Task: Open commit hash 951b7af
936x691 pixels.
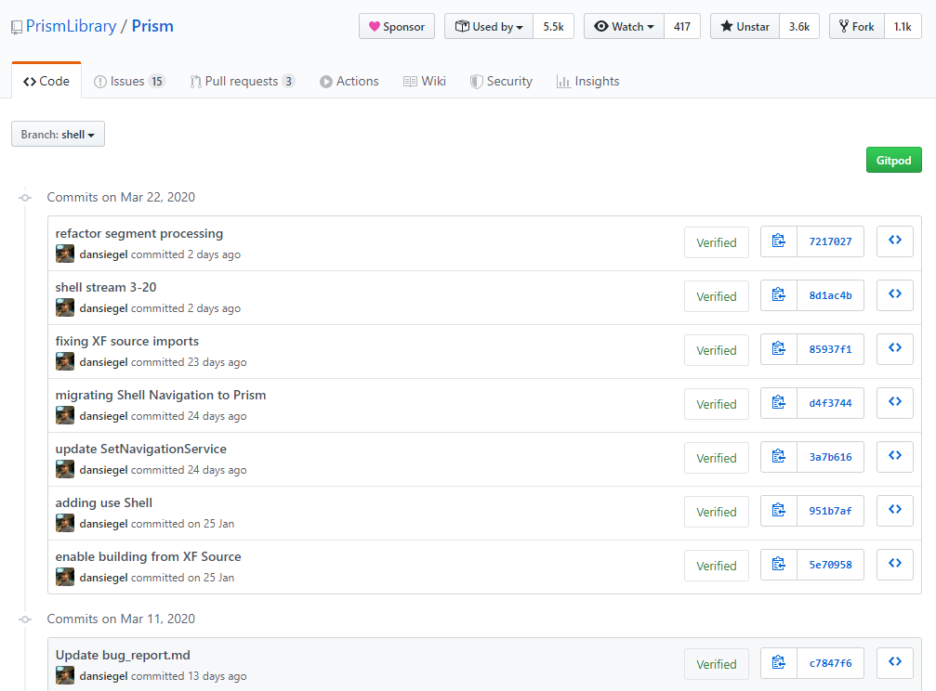Action: click(x=830, y=510)
